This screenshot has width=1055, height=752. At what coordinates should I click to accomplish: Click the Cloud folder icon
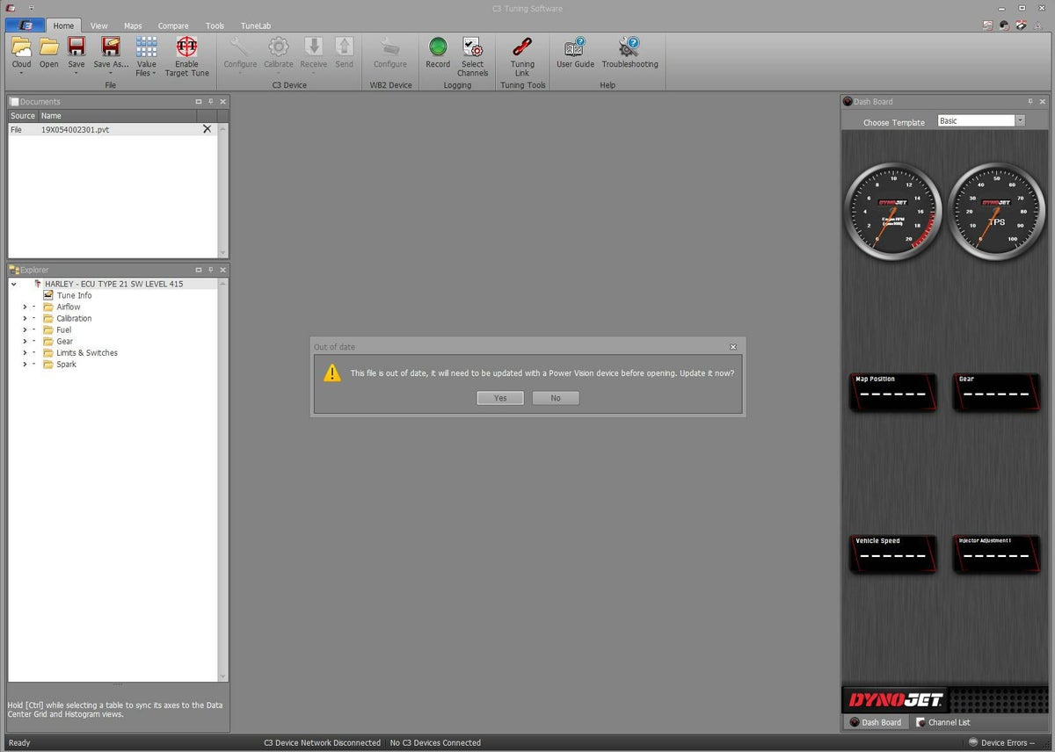pyautogui.click(x=21, y=47)
